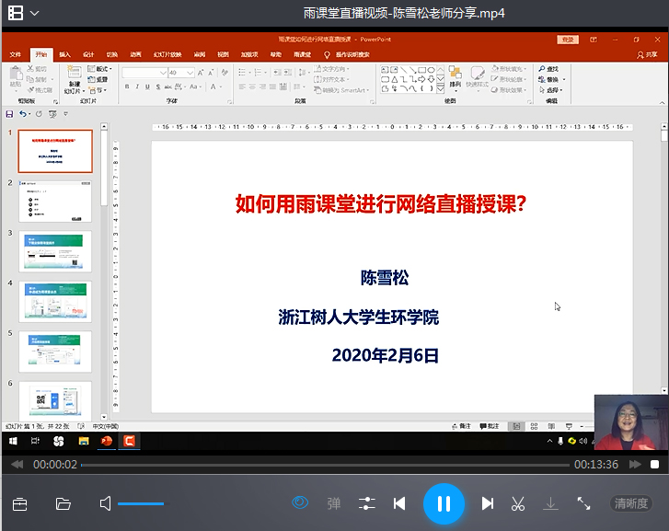The image size is (669, 531).
Task: Toggle underline U formatting
Action: pos(147,87)
